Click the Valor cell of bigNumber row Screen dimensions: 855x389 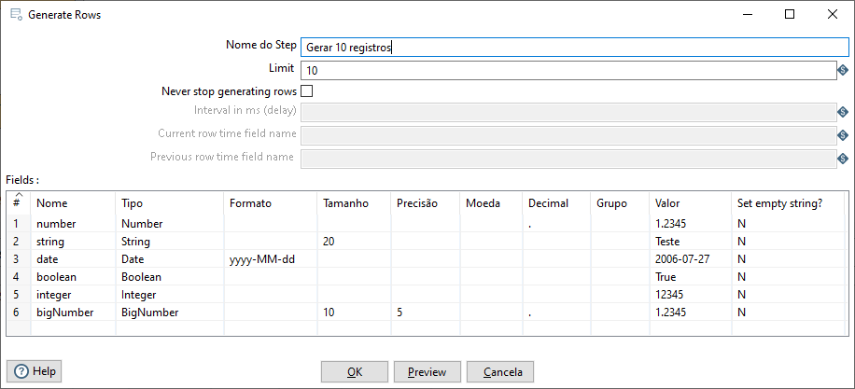coord(691,313)
